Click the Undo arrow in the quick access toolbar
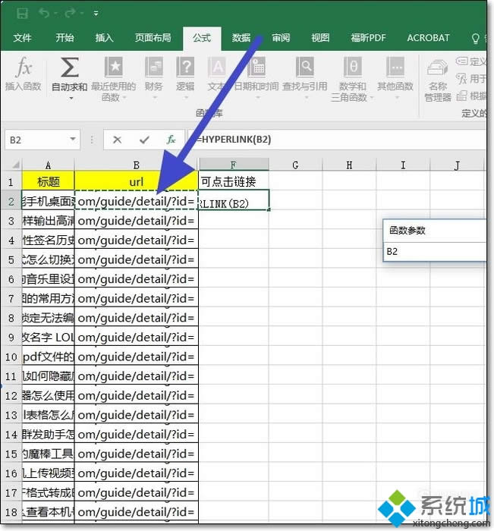Screen dimensions: 494x531 (44, 13)
